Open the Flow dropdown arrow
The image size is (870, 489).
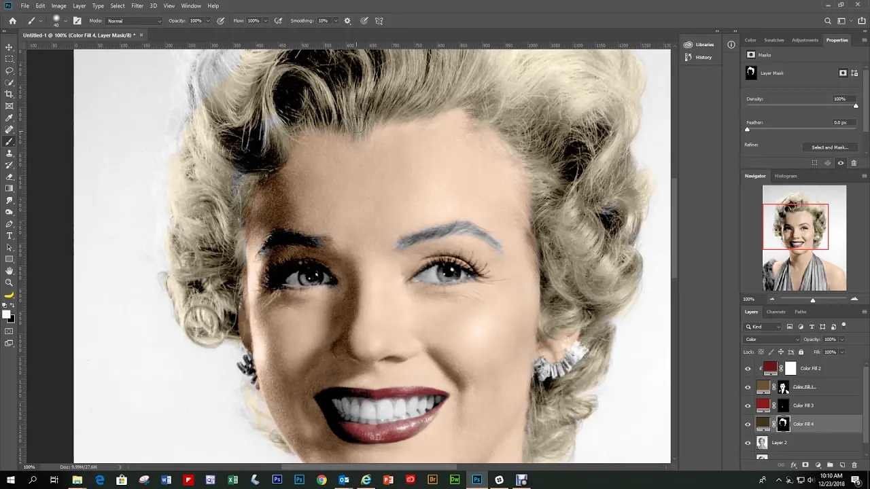click(x=266, y=21)
